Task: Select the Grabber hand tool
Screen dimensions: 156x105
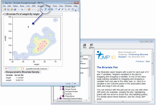Action: [56, 9]
